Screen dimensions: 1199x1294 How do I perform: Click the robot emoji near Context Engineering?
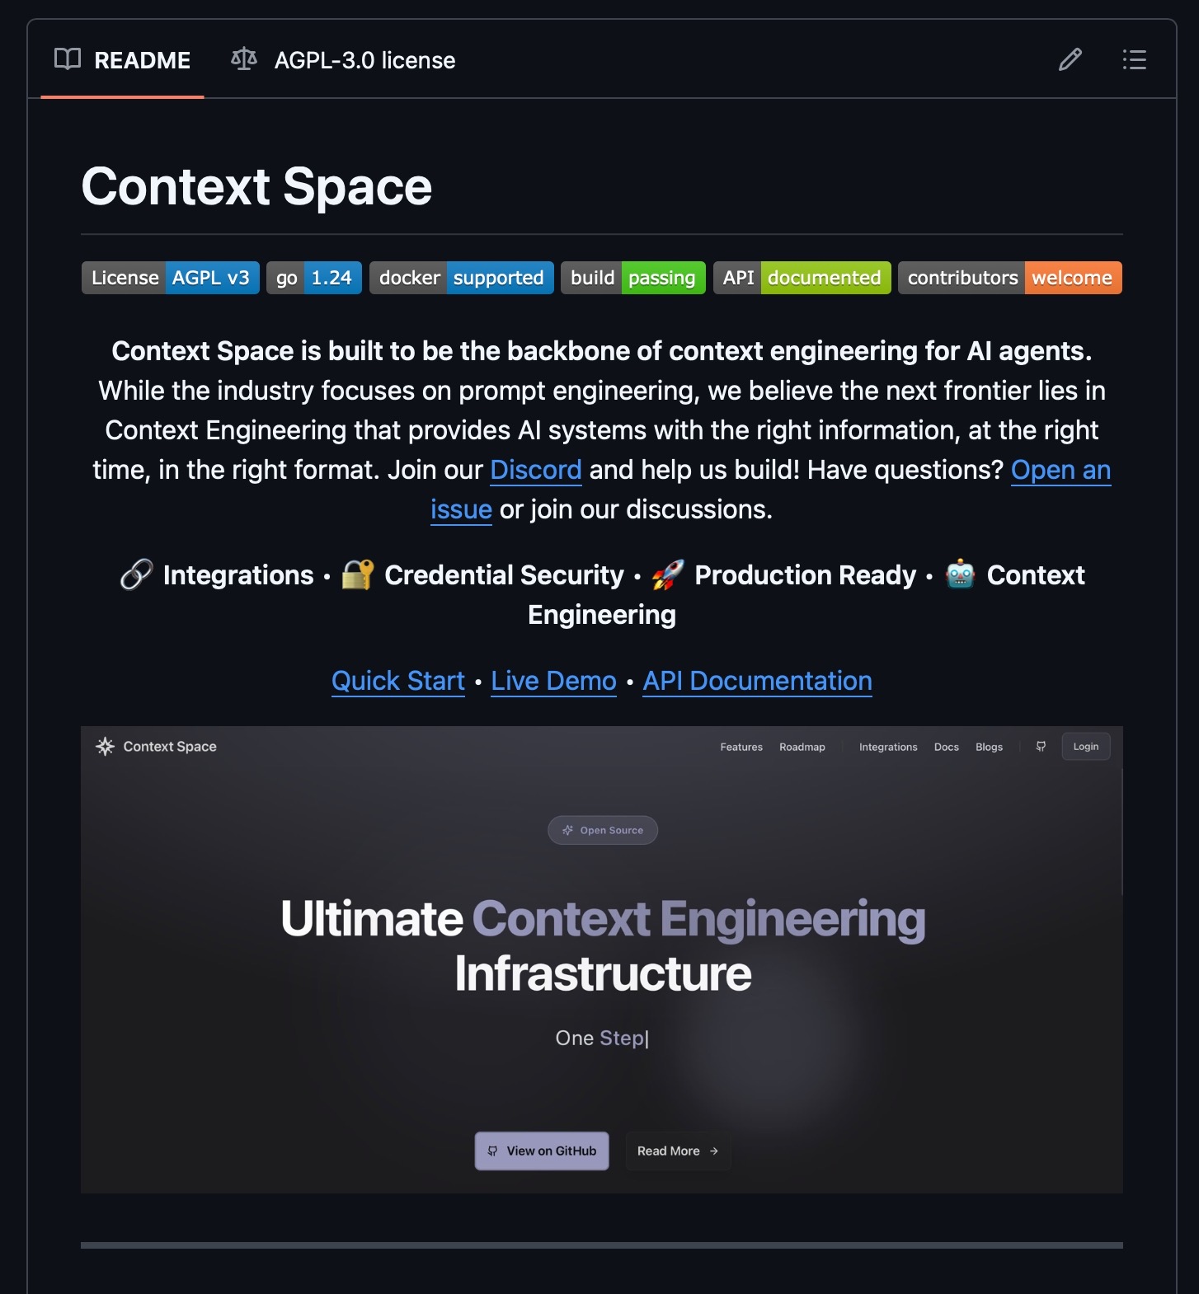960,574
